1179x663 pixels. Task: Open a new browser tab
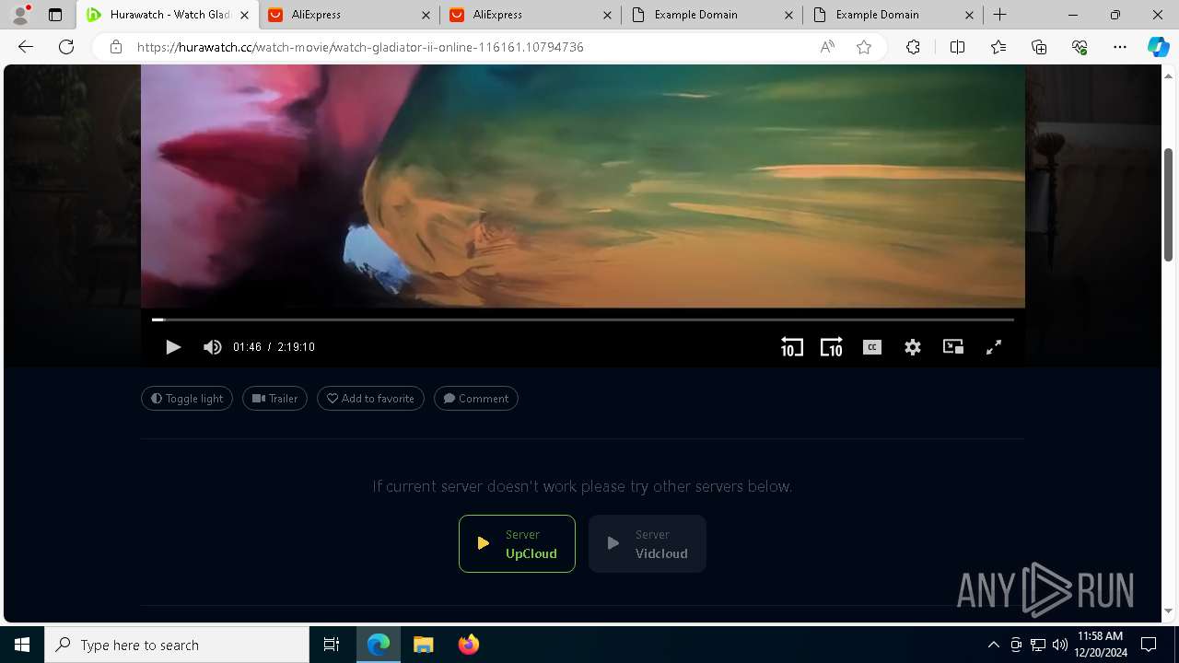[1000, 15]
